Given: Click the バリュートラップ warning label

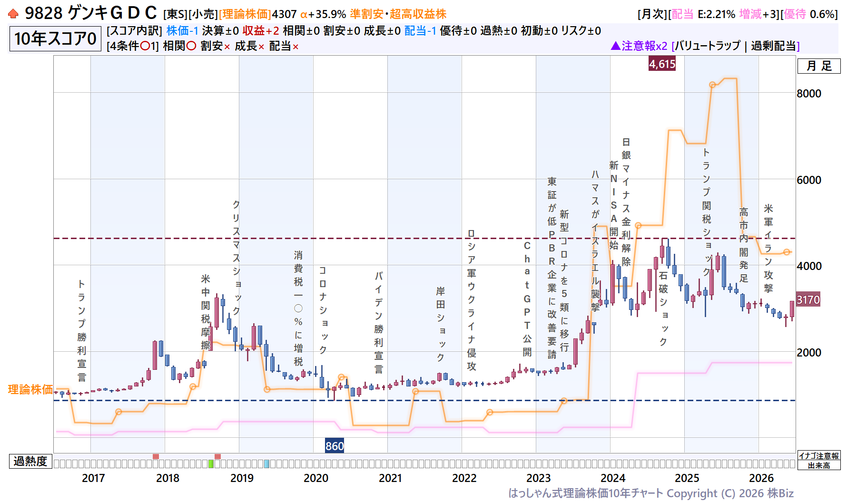Looking at the screenshot, I should click(708, 46).
